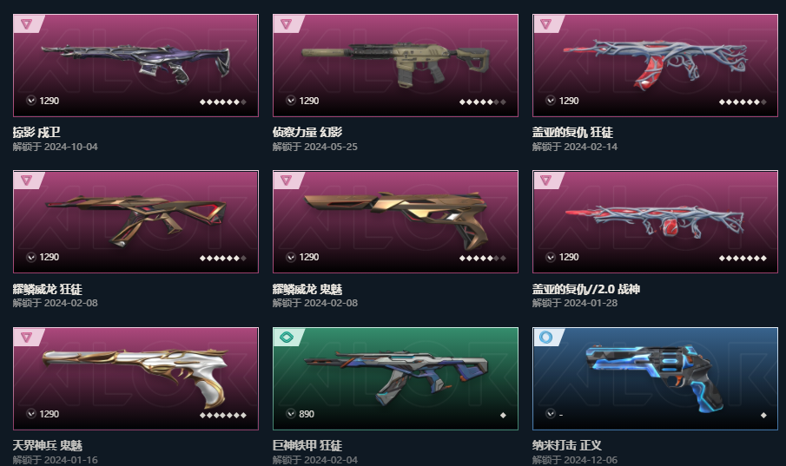Click the 盖亚的复仇//2.0 战神 name label
The image size is (786, 466).
(586, 289)
